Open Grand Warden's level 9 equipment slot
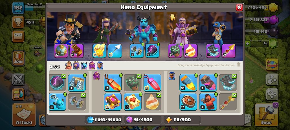Screen dimensions: 290x130 pyautogui.click(x=175, y=51)
